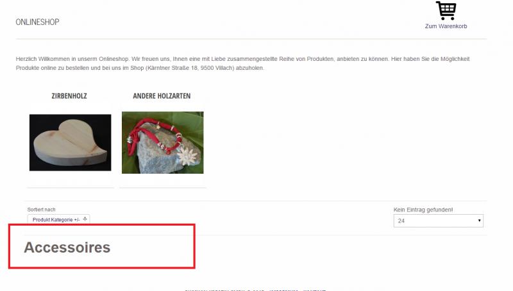Select the wooden heart product image
Image resolution: width=513 pixels, height=291 pixels.
[71, 142]
